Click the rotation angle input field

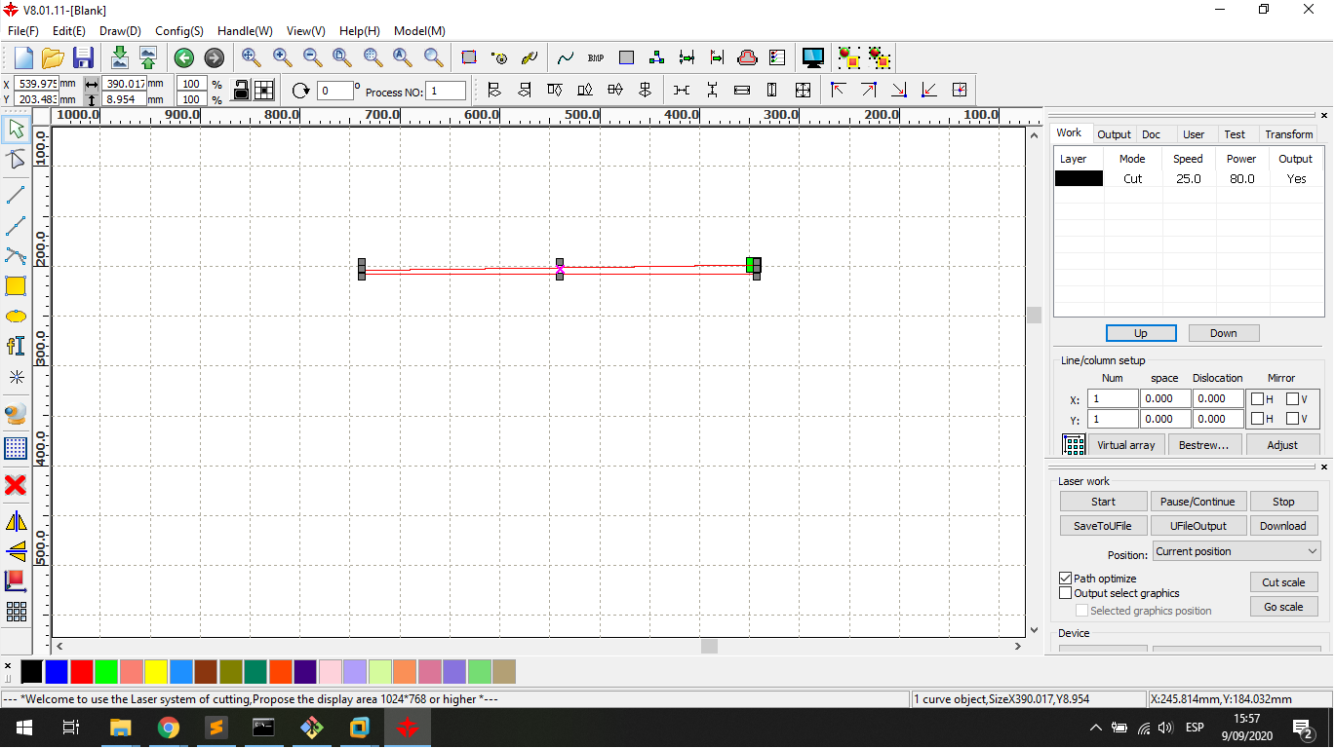point(335,91)
